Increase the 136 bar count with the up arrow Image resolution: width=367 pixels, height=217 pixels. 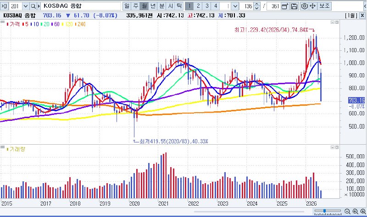point(257,4)
